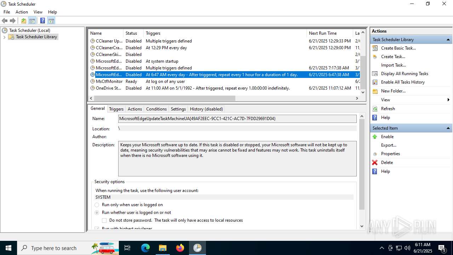This screenshot has height=255, width=453.
Task: Collapse the Task Scheduler Library actions section
Action: pyautogui.click(x=448, y=40)
